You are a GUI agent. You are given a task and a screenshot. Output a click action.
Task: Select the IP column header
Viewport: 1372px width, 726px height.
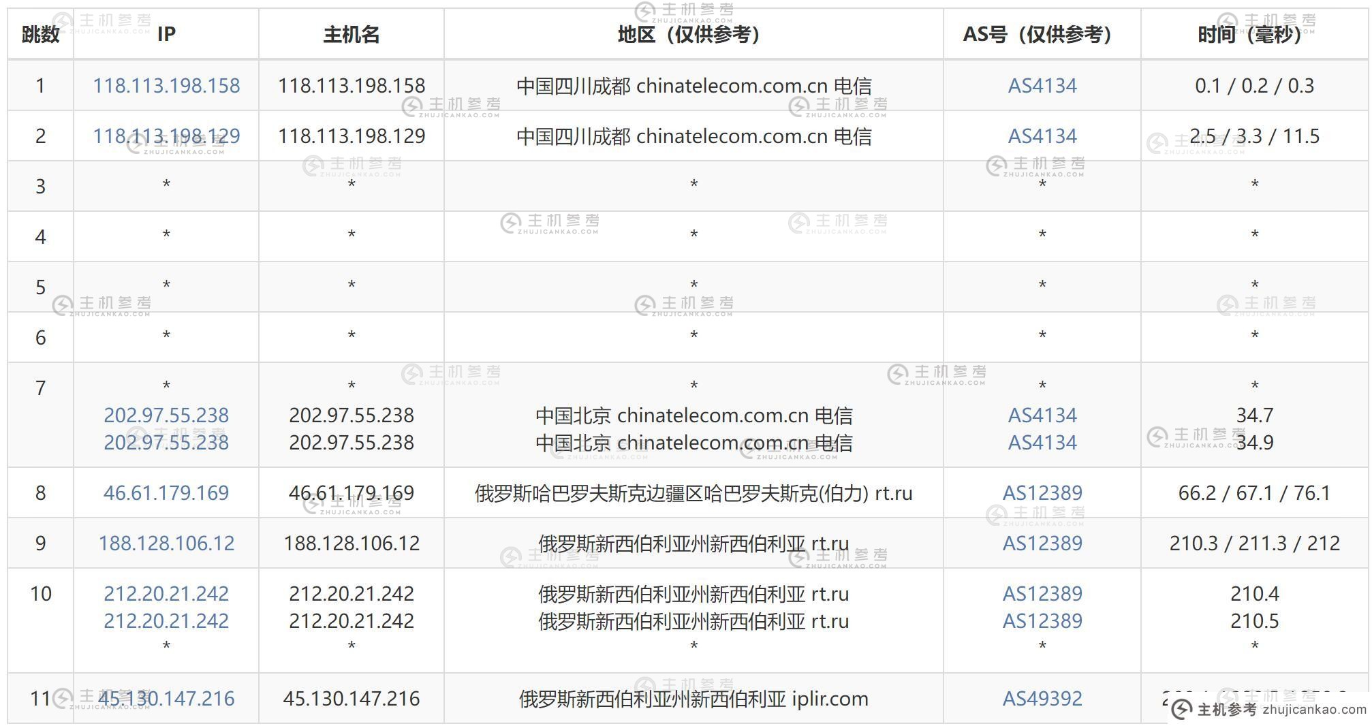166,34
